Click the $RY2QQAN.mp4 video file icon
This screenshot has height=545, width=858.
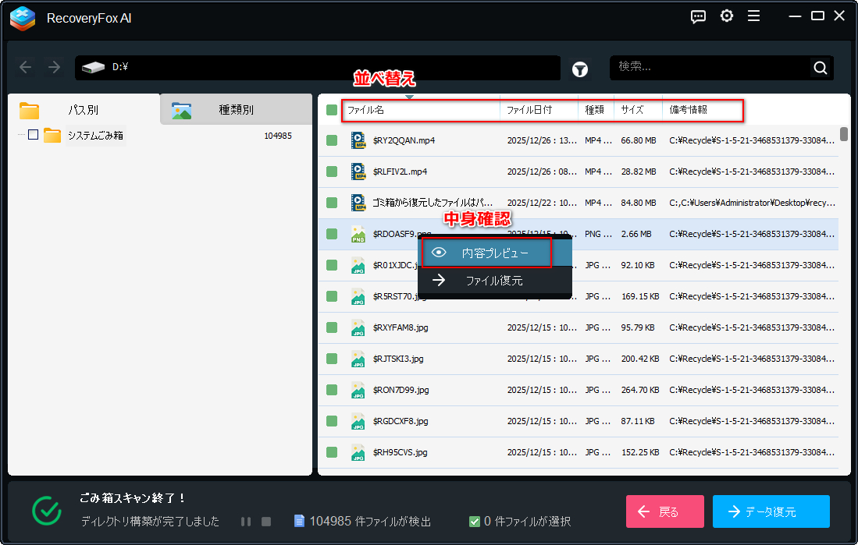click(358, 140)
